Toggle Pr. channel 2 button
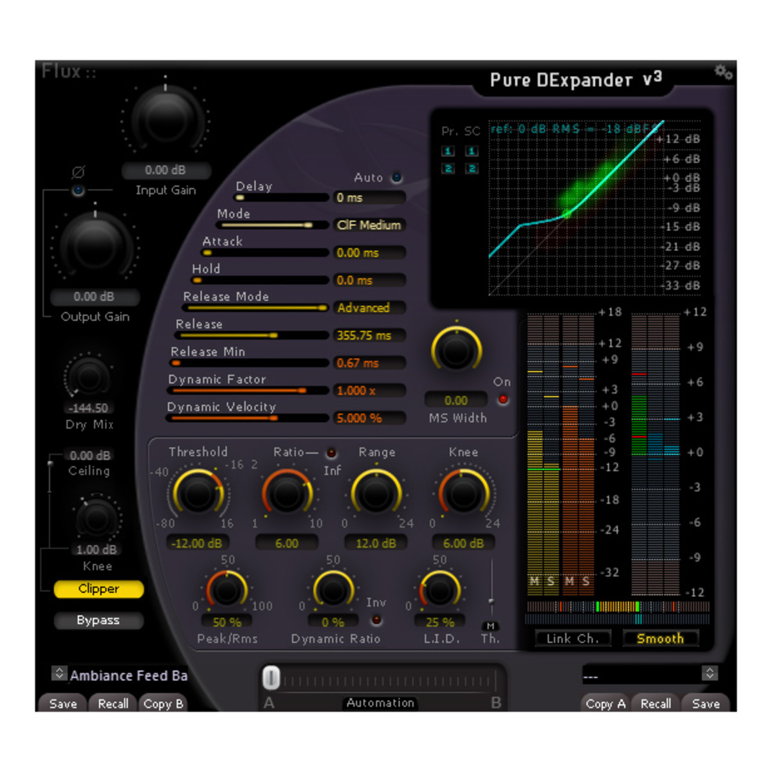The height and width of the screenshot is (772, 772). click(x=448, y=169)
